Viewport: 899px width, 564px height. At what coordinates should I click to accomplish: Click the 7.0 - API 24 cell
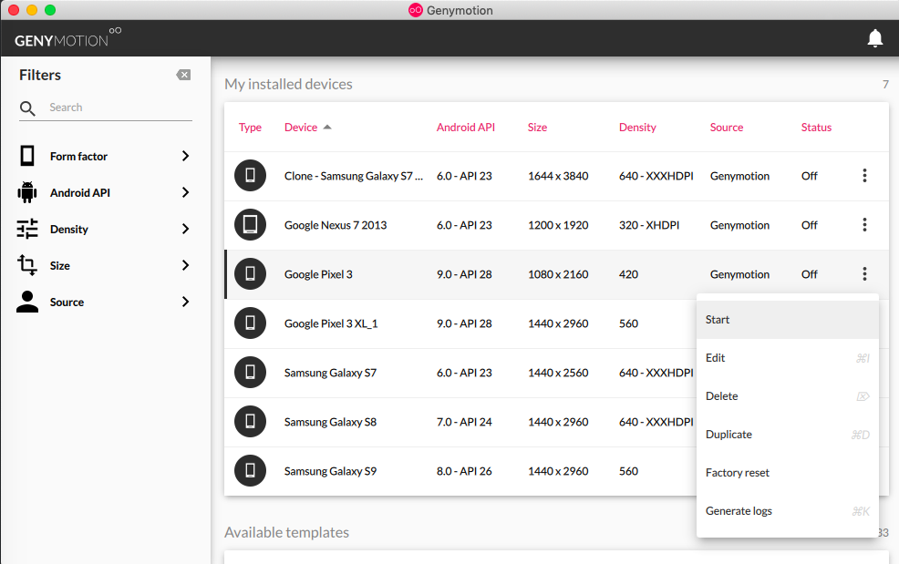point(464,422)
